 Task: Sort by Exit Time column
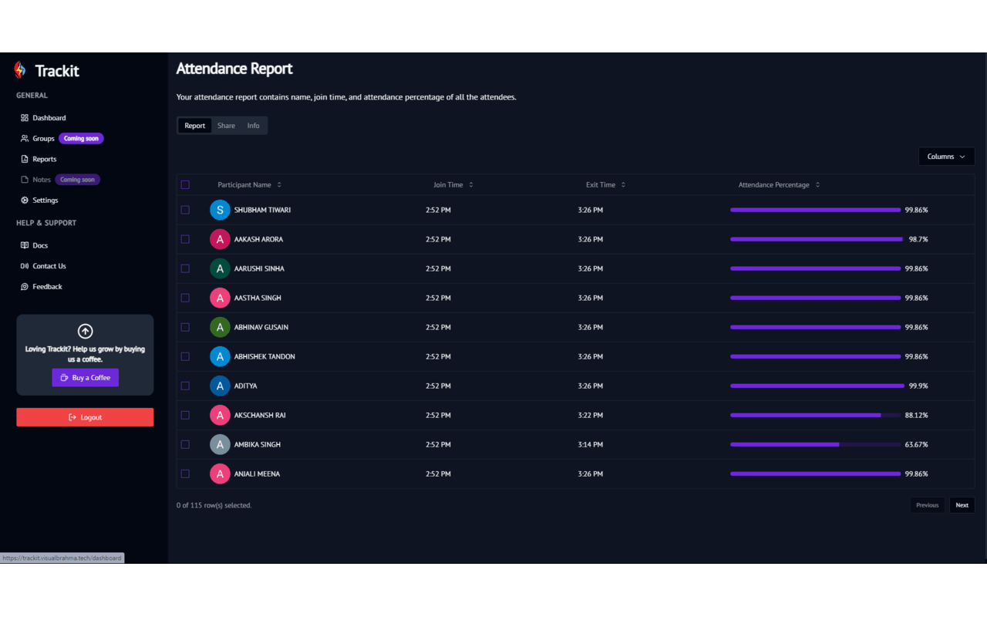(606, 185)
